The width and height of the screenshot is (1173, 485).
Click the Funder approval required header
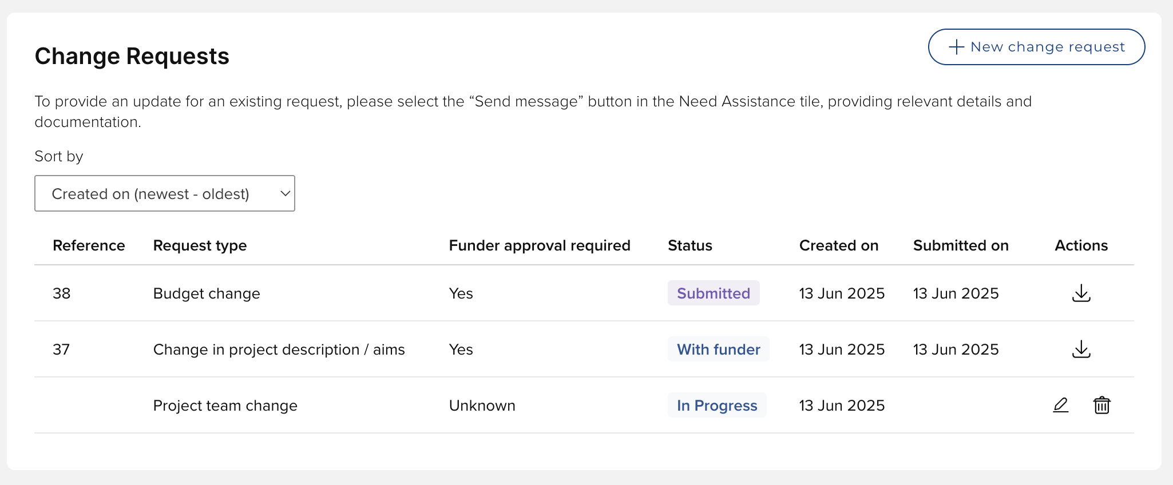pos(539,245)
